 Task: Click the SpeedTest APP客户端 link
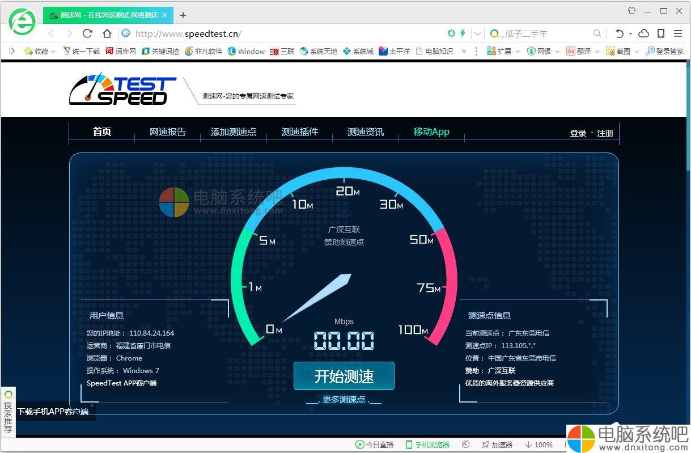(121, 383)
